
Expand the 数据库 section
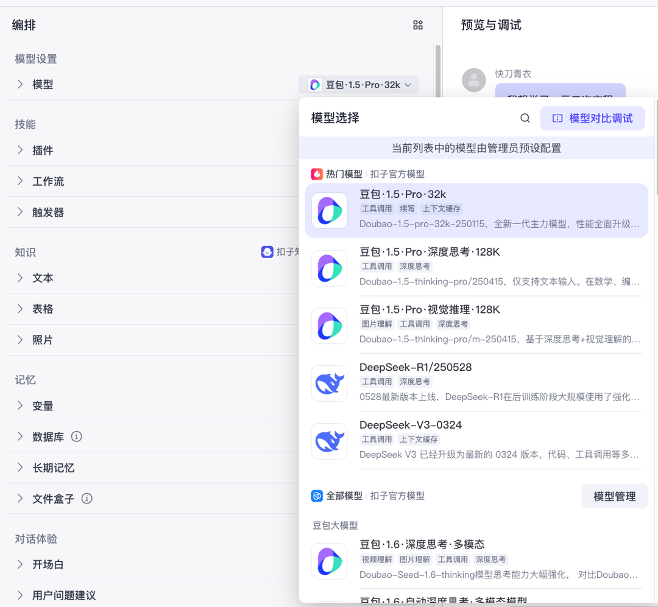click(20, 437)
